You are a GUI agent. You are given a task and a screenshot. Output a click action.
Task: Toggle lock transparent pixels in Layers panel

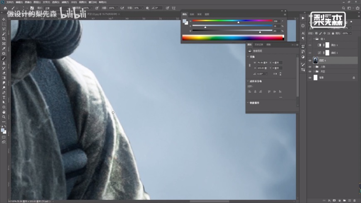point(316,33)
